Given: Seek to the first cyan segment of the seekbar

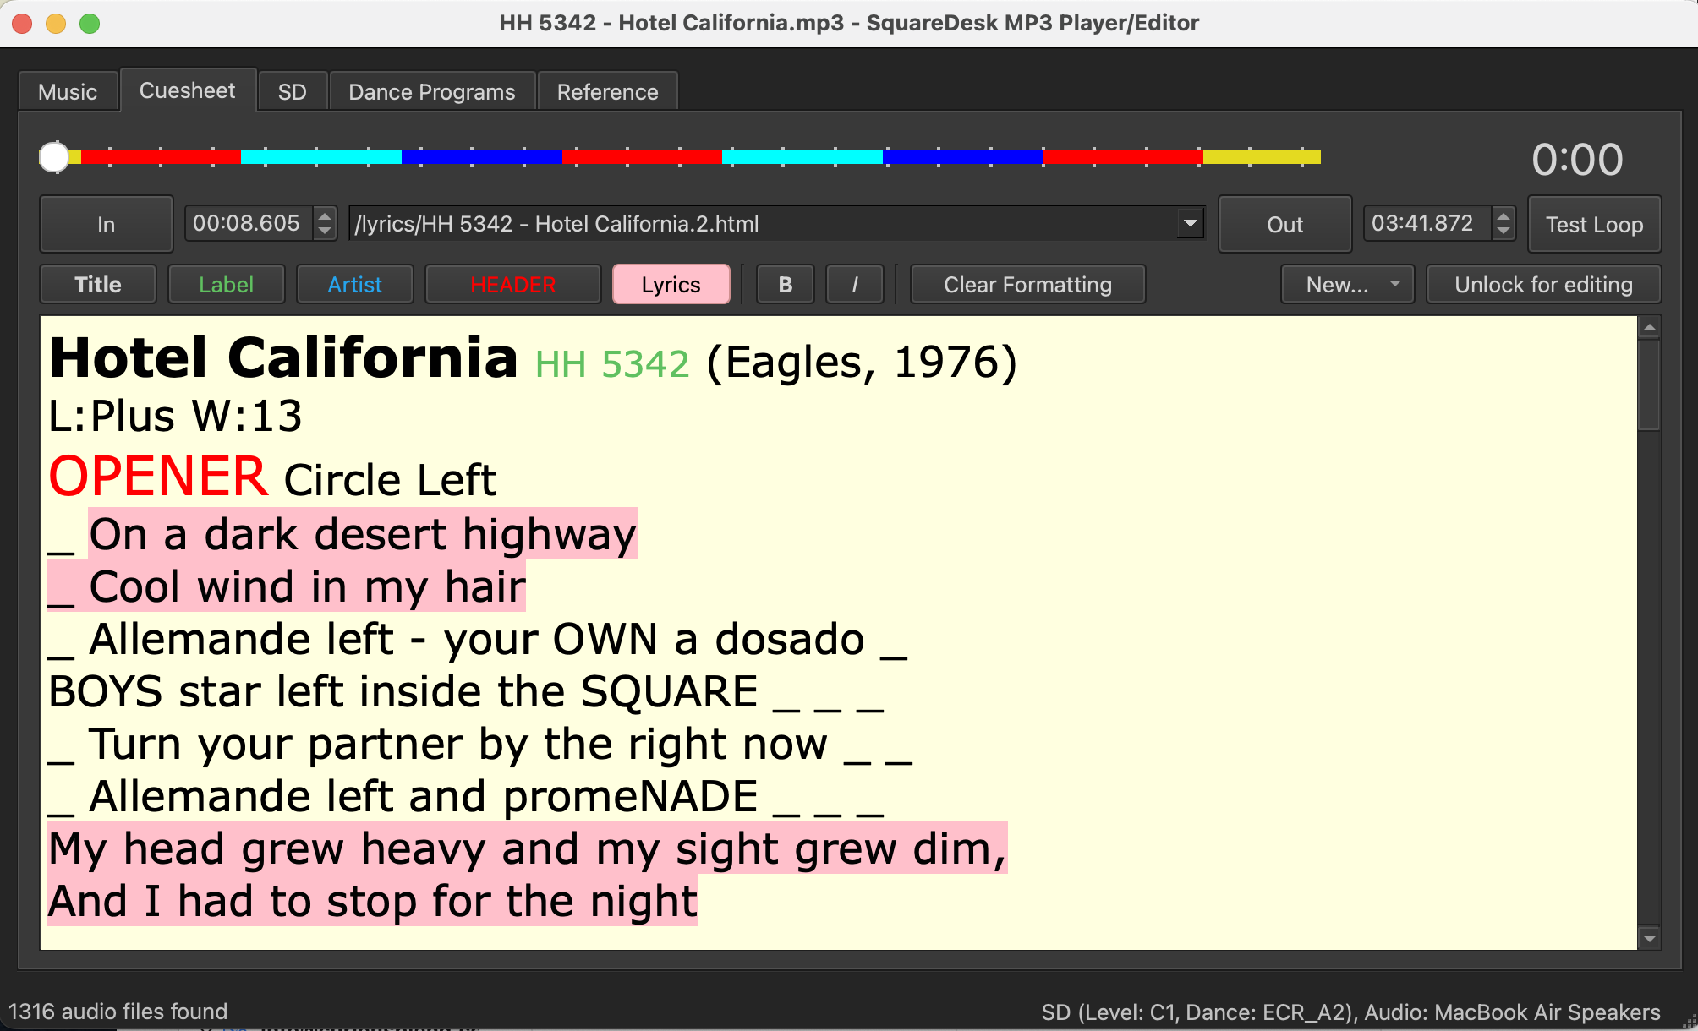Looking at the screenshot, I should pos(321,157).
